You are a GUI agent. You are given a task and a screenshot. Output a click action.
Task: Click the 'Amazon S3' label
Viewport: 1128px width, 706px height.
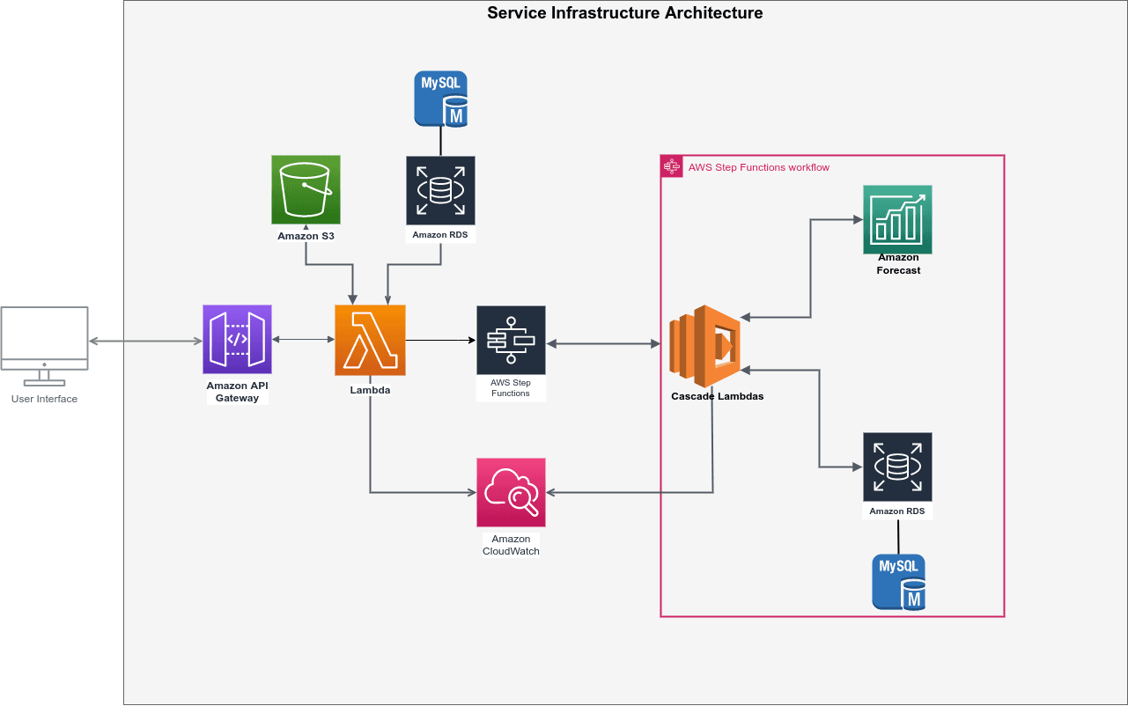306,236
